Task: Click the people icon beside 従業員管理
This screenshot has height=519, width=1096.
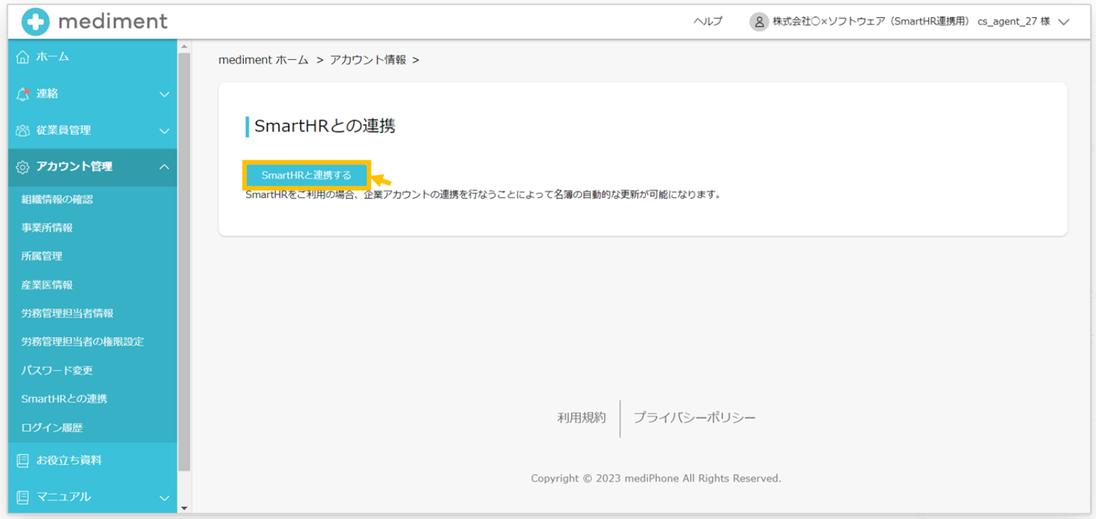Action: [x=23, y=130]
